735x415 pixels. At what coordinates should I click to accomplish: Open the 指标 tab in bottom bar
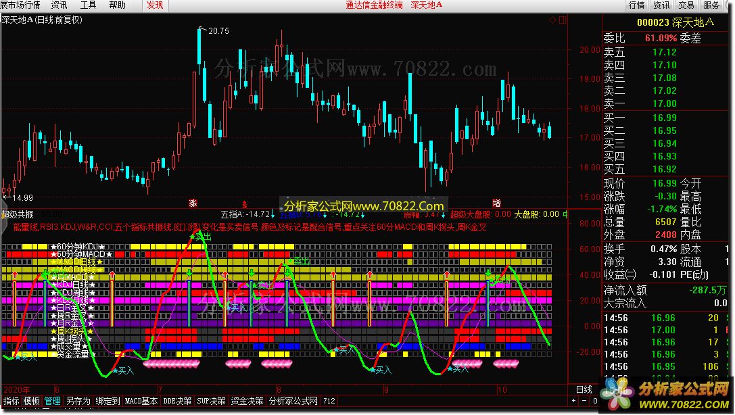click(x=11, y=401)
